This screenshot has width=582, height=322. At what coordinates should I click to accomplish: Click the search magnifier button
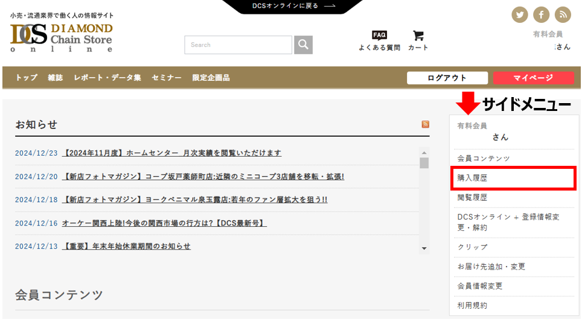click(303, 45)
